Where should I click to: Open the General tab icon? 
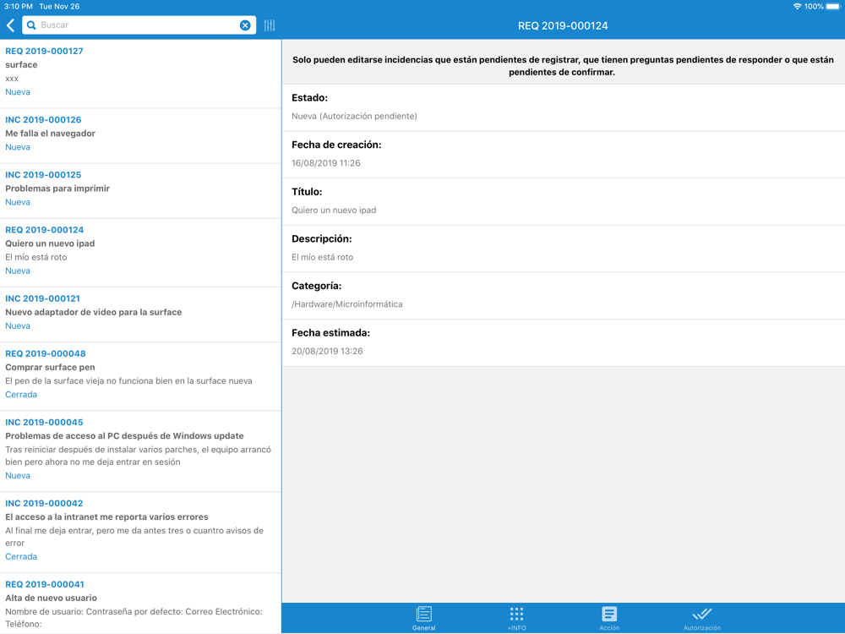pos(424,617)
